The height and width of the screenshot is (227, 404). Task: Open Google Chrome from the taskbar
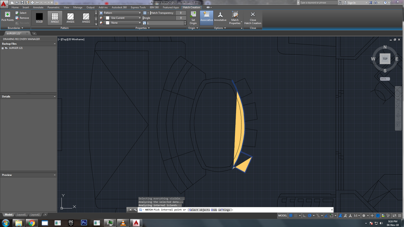click(32, 223)
